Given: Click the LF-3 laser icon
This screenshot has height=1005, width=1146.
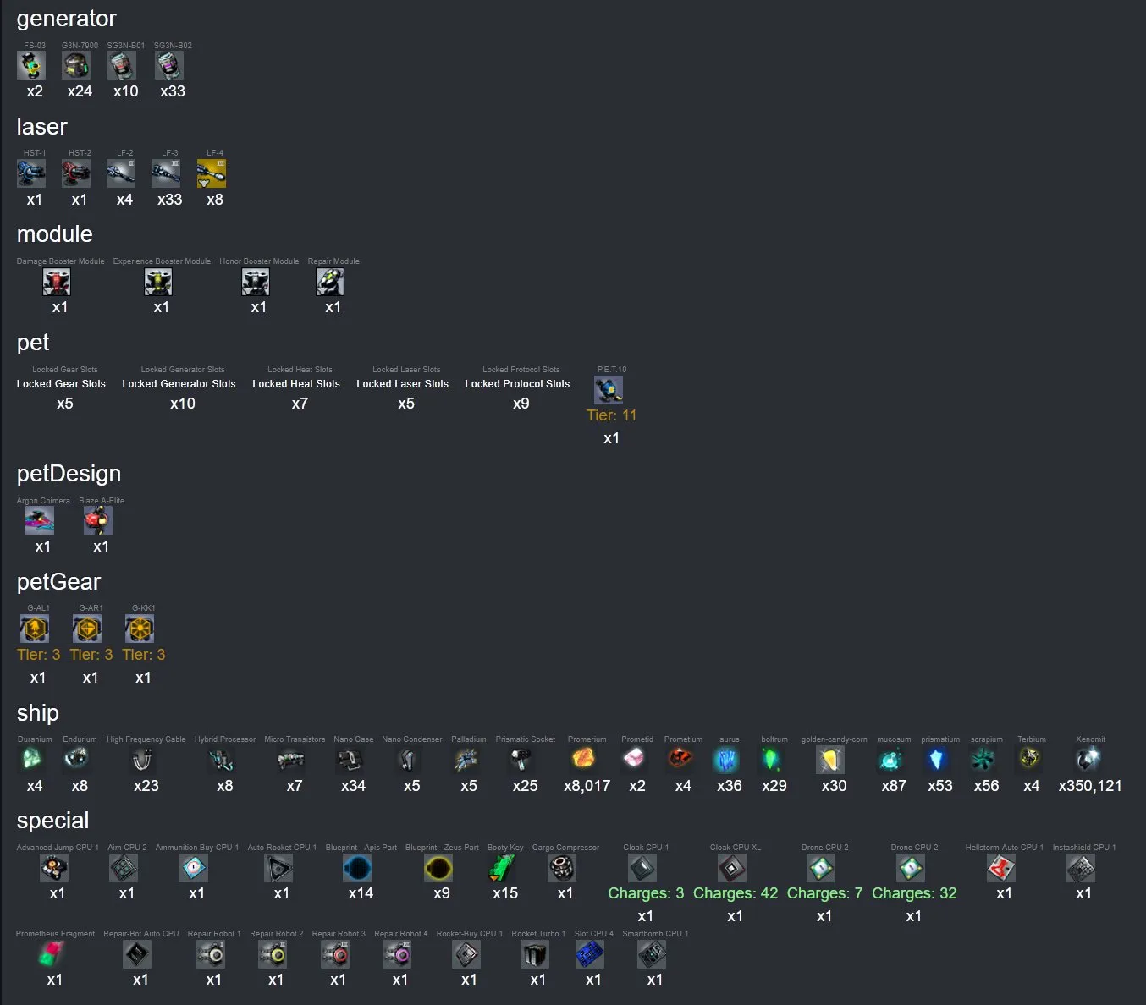Looking at the screenshot, I should 166,173.
